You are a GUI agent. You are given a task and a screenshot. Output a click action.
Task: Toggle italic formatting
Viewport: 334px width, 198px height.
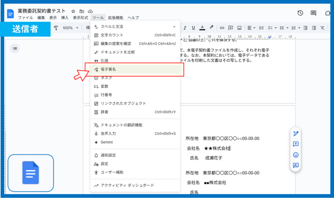pyautogui.click(x=185, y=28)
